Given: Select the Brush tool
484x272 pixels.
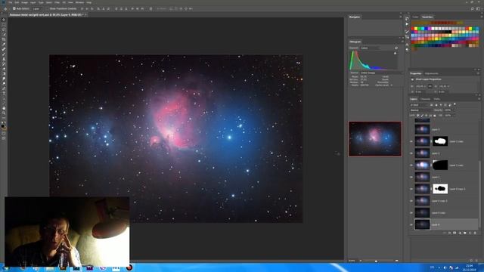Looking at the screenshot, I should 4,54.
